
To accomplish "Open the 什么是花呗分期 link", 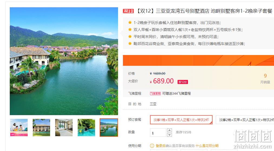I will 207,146.
